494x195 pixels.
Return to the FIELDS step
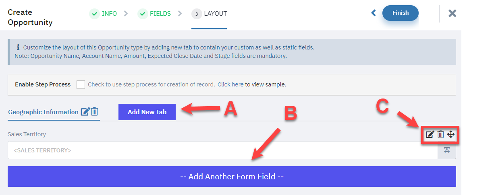pyautogui.click(x=160, y=14)
